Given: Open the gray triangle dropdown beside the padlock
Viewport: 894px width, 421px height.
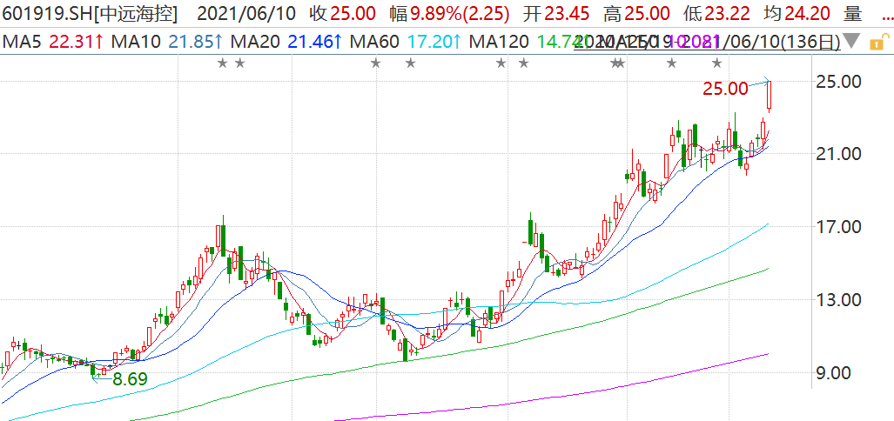Looking at the screenshot, I should click(x=852, y=42).
